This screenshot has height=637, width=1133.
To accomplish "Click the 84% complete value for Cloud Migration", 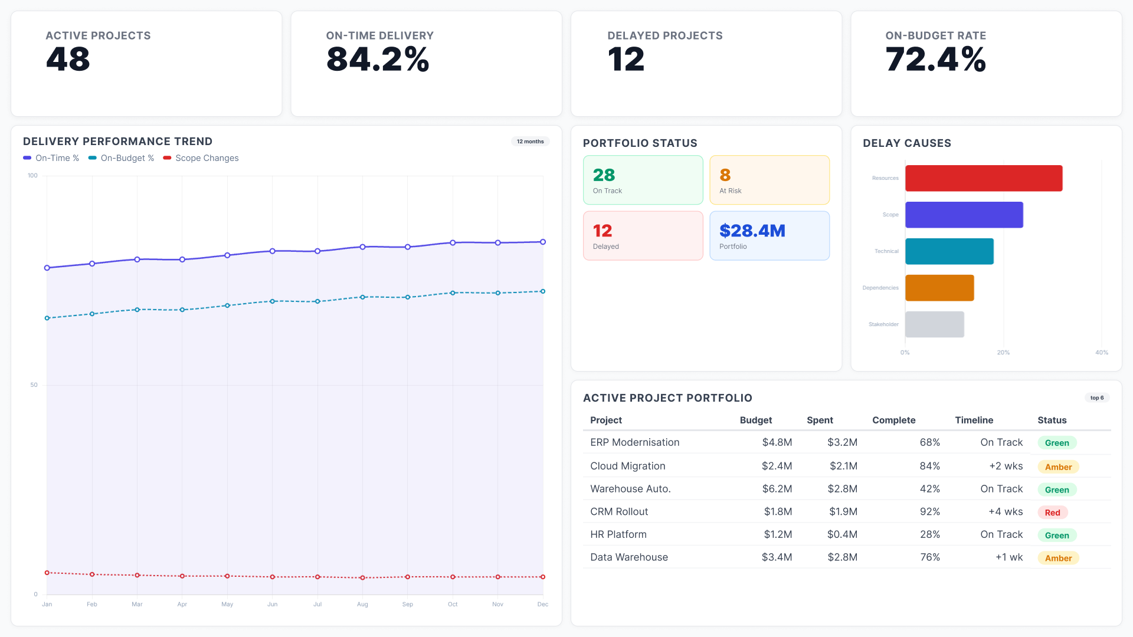I will (930, 466).
